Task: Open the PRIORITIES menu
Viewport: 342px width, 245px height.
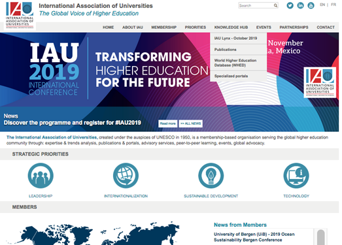Action: (x=196, y=27)
